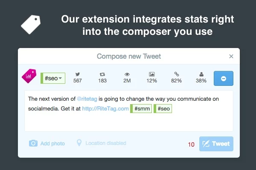Click the Twitter bird tweets stat icon
Image resolution: width=256 pixels, height=170 pixels.
coord(78,74)
